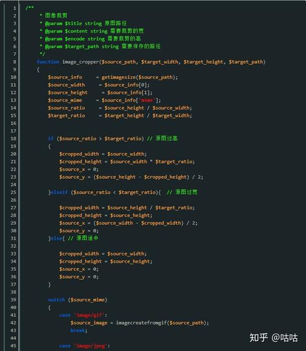The width and height of the screenshot is (306, 351).
Task: Click the $source_x = ($source_width - $cropped_width) / 2 line
Action: click(x=129, y=223)
